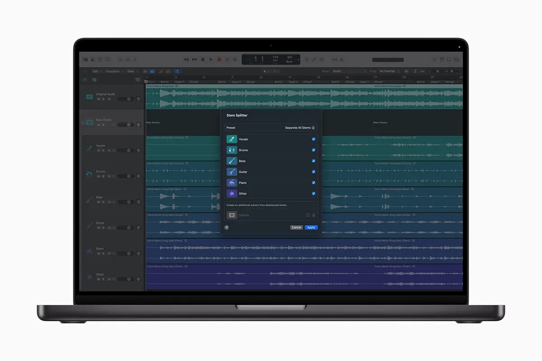Click the Drums kit icon in Stem Splitter

(x=231, y=150)
